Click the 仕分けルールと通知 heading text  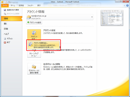[51, 64]
